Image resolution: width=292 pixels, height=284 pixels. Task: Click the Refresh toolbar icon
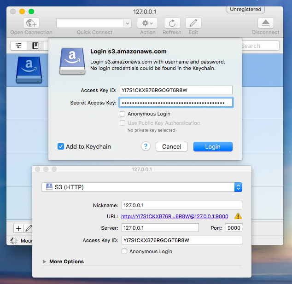coord(172,23)
